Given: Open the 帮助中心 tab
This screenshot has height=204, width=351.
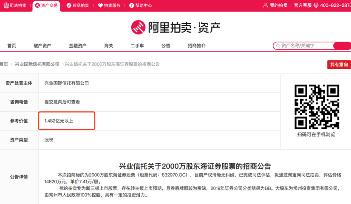Looking at the screenshot, I should [x=141, y=6].
